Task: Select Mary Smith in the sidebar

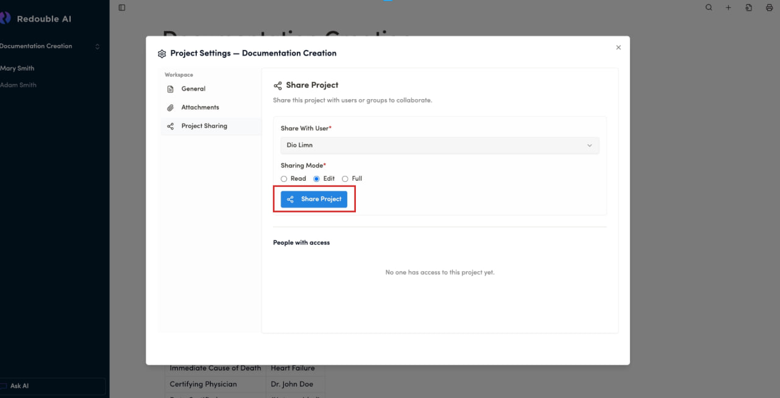Action: point(18,69)
